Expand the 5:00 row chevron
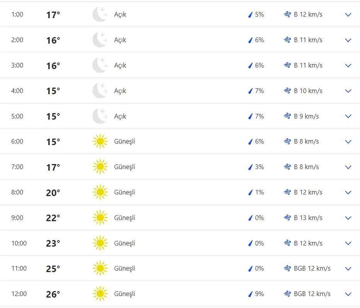 click(348, 117)
